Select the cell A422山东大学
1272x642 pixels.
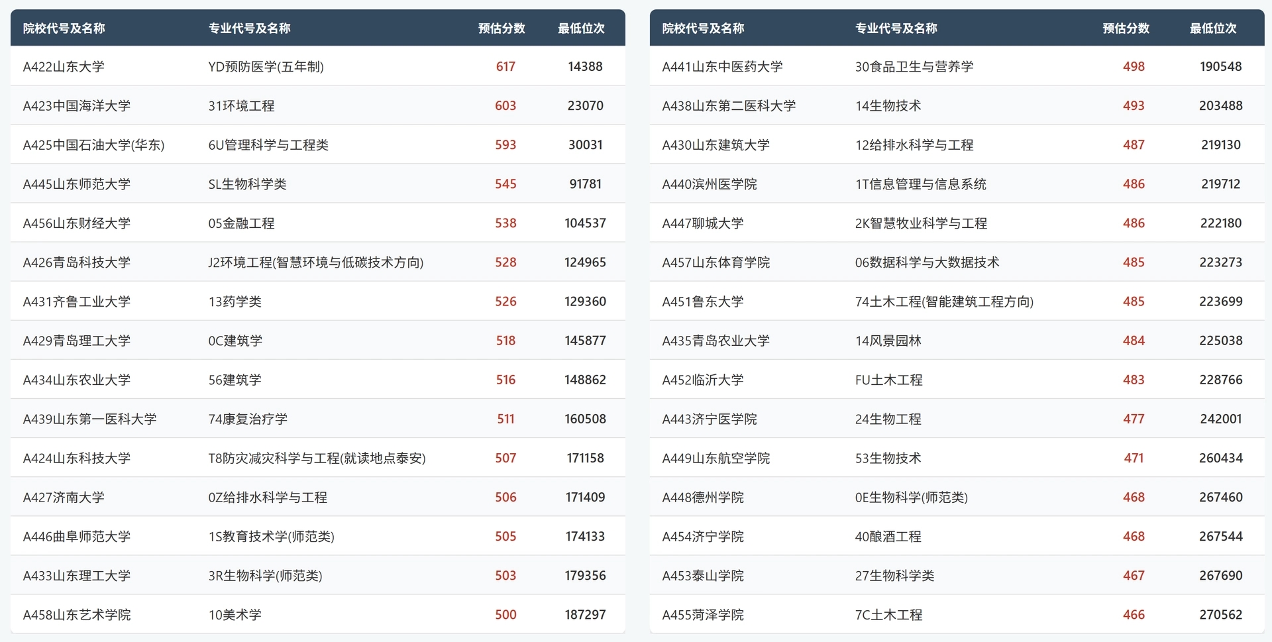pyautogui.click(x=64, y=66)
